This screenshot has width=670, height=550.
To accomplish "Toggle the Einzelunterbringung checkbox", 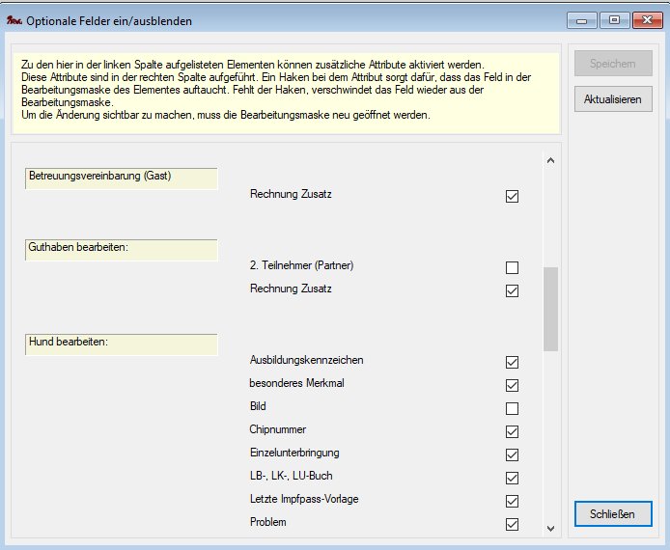I will coord(512,454).
